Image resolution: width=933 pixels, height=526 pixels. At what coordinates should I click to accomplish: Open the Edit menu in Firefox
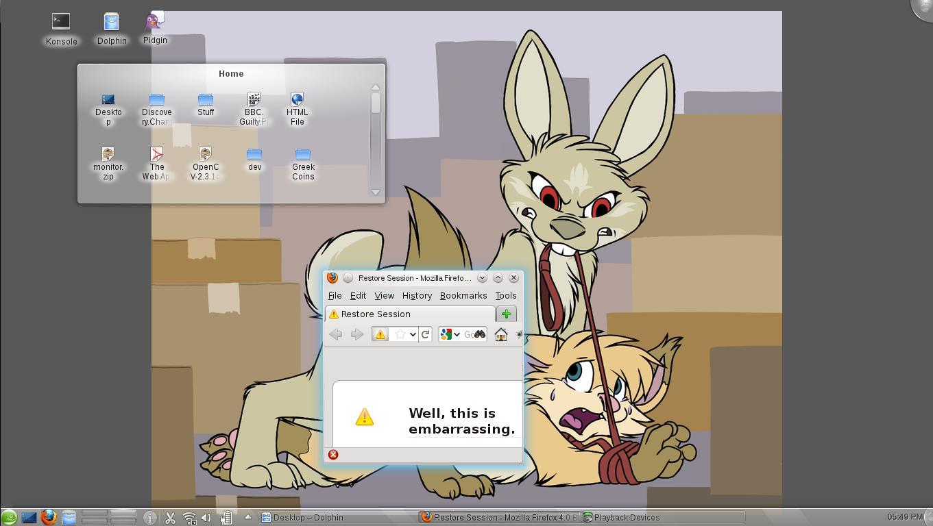(x=358, y=295)
